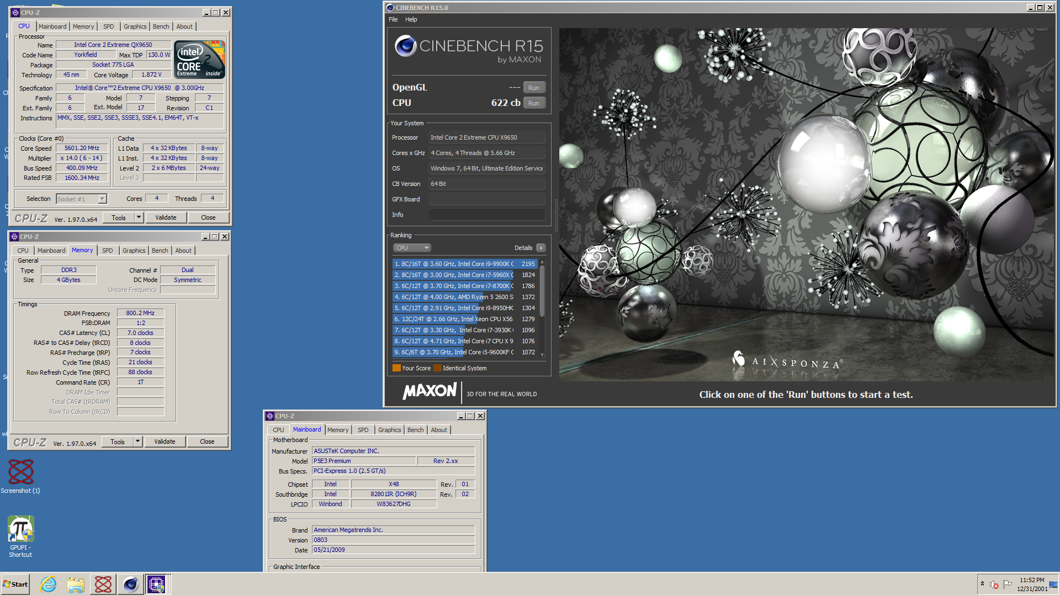Viewport: 1060px width, 596px height.
Task: Click Show Desktop at taskbar end
Action: pos(1054,584)
